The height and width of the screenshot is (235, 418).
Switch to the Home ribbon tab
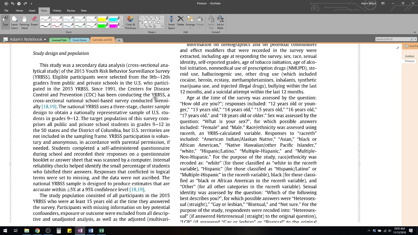point(19,10)
